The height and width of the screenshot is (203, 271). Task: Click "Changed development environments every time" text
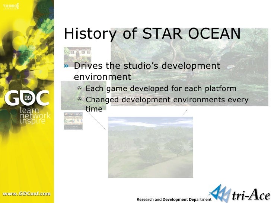click(167, 104)
